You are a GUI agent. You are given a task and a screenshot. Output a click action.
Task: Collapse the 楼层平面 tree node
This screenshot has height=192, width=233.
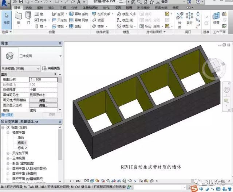(8, 133)
